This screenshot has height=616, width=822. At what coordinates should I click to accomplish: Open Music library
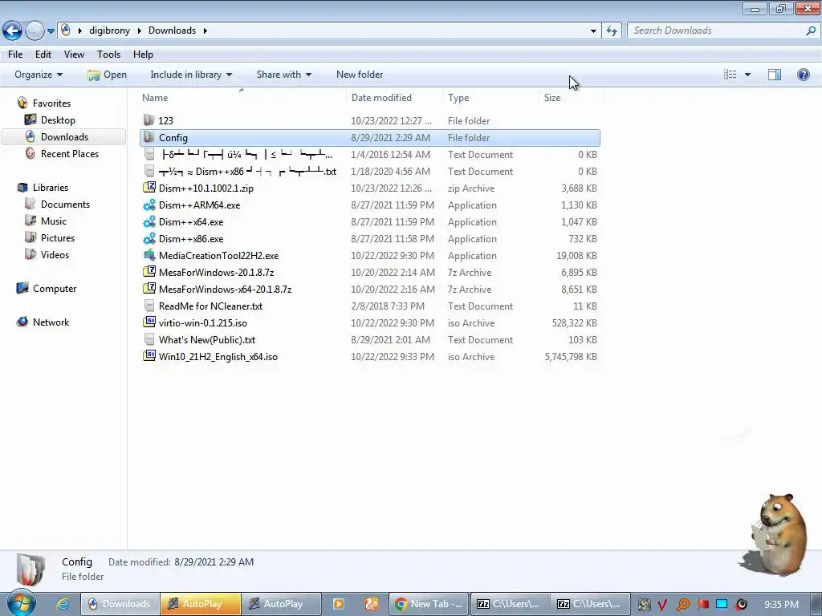[x=54, y=221]
